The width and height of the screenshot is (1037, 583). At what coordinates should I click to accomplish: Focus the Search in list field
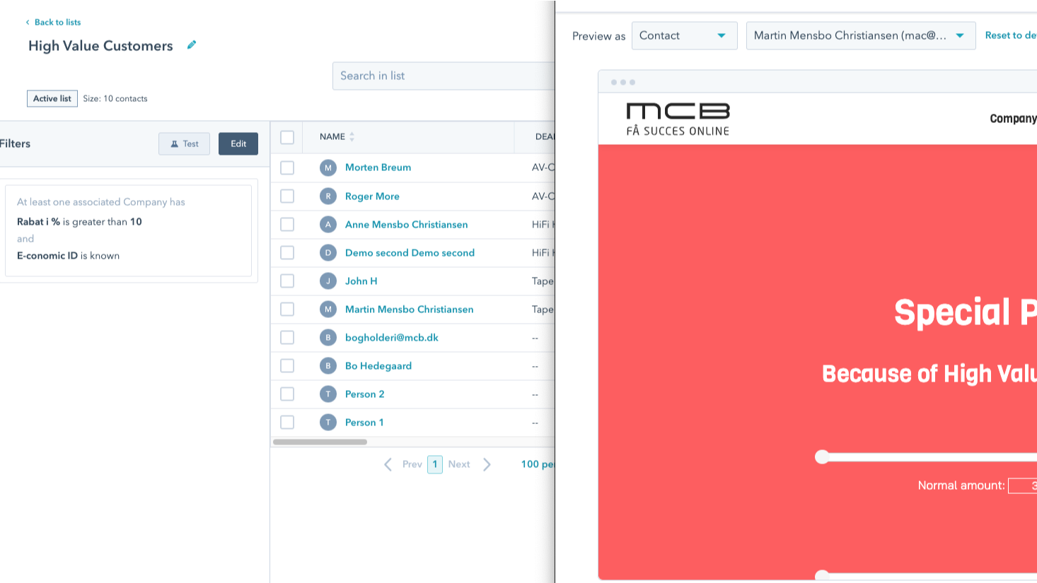pos(443,76)
